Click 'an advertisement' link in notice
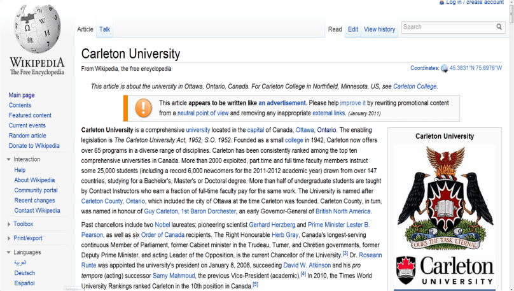The image size is (514, 291). click(x=282, y=103)
